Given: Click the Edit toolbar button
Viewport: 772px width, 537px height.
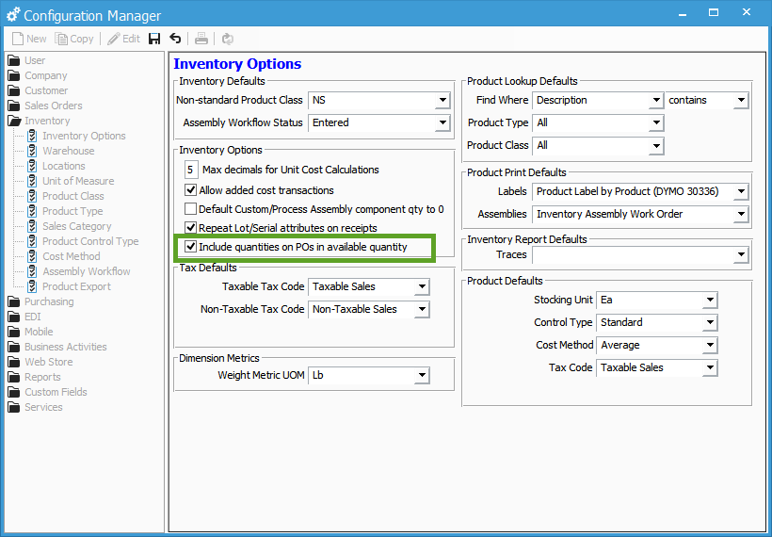Looking at the screenshot, I should click(x=124, y=39).
